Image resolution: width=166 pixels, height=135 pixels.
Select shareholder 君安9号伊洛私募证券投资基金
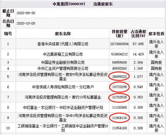(x=63, y=77)
